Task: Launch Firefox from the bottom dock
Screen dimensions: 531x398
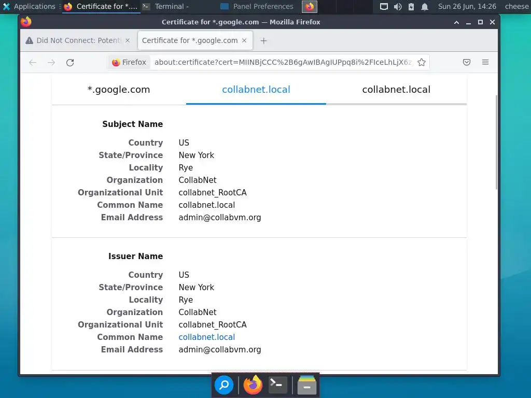Action: click(253, 385)
